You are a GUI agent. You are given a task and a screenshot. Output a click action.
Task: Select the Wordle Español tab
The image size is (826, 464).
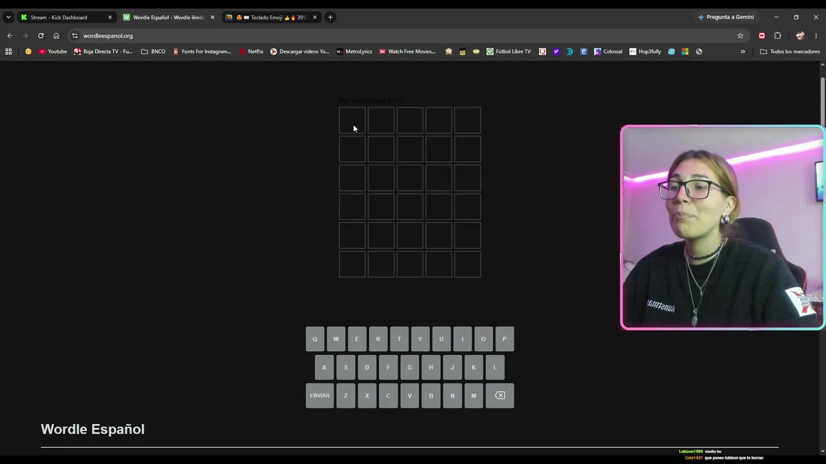coord(169,17)
